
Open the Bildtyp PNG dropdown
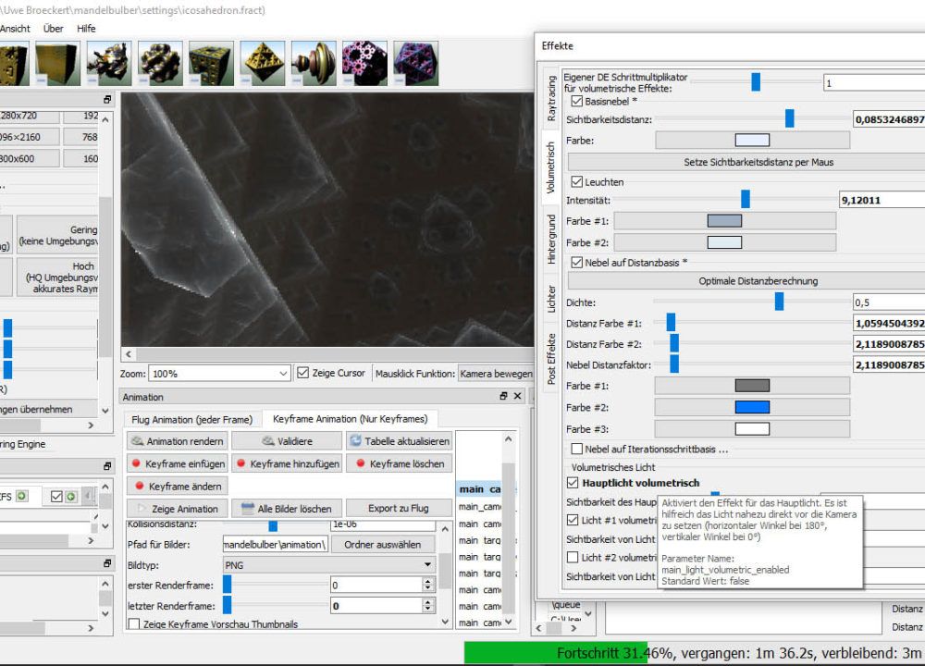coord(329,565)
